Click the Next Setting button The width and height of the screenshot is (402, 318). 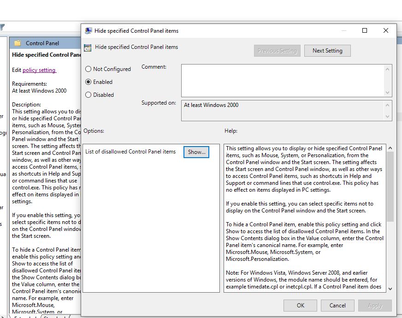coord(327,51)
